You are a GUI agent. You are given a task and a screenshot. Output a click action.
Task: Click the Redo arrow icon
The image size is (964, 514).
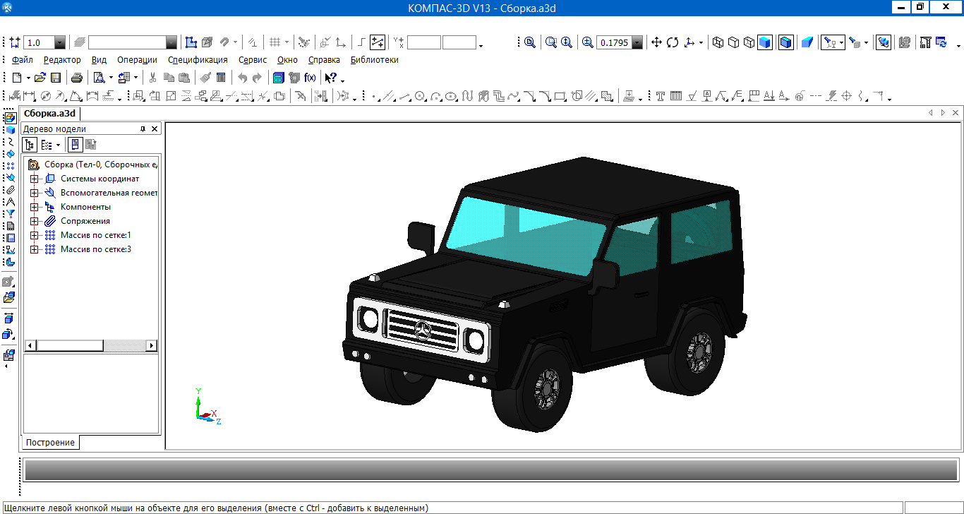click(x=257, y=78)
